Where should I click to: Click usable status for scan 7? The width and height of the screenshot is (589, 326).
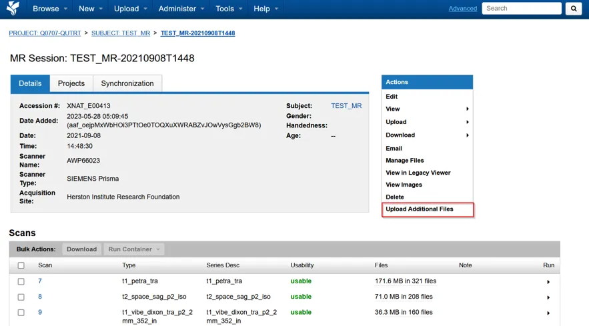click(301, 281)
